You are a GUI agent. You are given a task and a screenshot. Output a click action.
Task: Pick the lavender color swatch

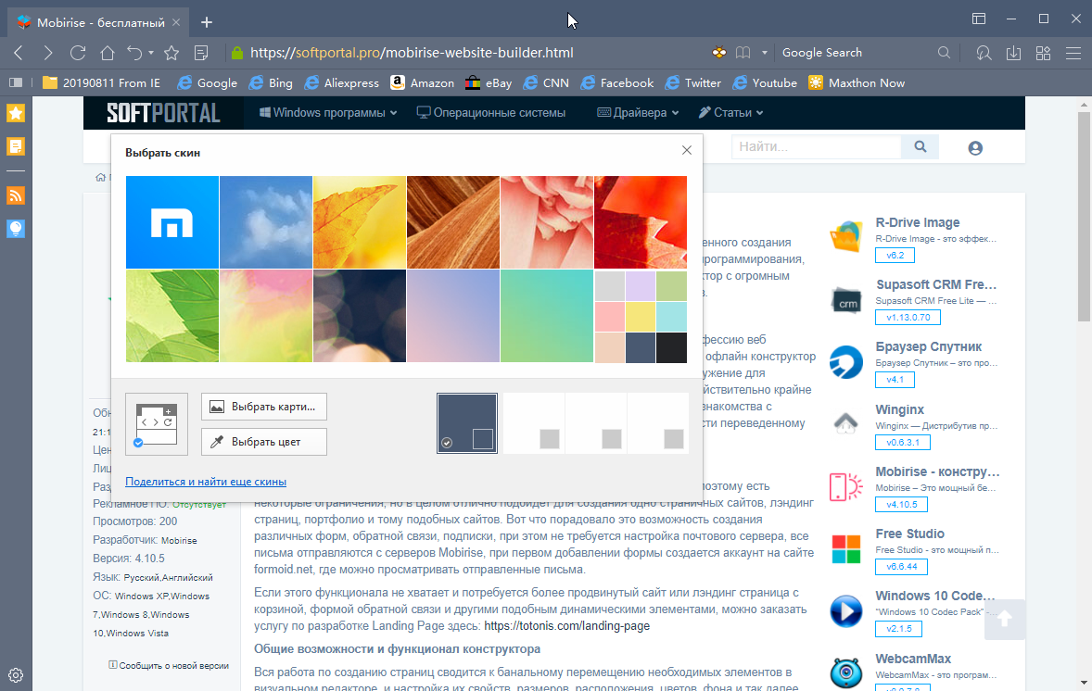[641, 286]
